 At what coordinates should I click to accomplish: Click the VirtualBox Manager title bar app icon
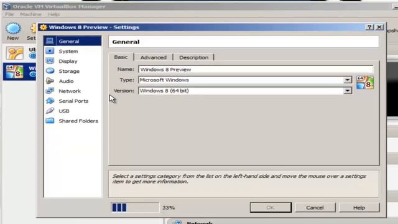coord(7,6)
